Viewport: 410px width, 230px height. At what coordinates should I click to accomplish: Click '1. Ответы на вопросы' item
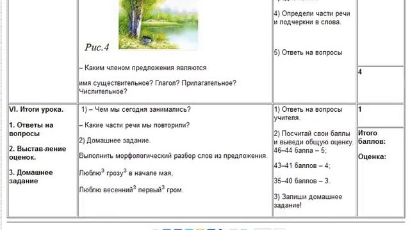coord(31,129)
